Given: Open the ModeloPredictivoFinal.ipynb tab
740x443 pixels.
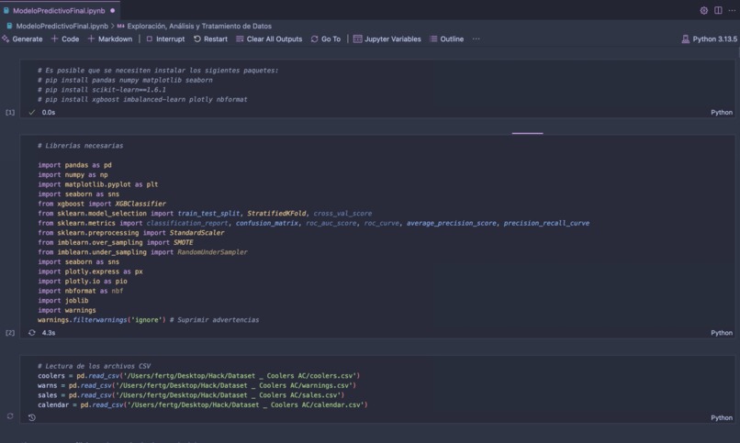Looking at the screenshot, I should [60, 10].
